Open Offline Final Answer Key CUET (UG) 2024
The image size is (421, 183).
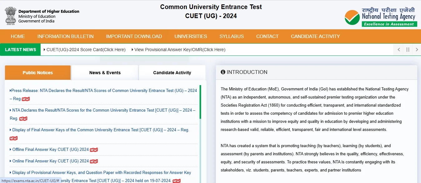pyautogui.click(x=51, y=149)
